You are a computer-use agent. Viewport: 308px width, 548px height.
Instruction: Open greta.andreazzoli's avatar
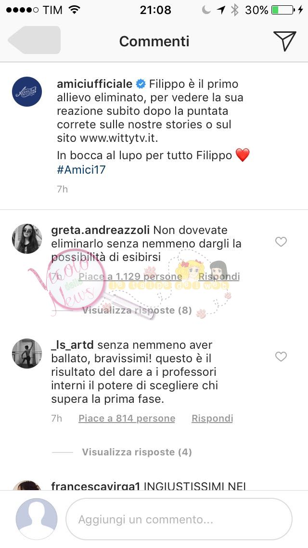27,239
